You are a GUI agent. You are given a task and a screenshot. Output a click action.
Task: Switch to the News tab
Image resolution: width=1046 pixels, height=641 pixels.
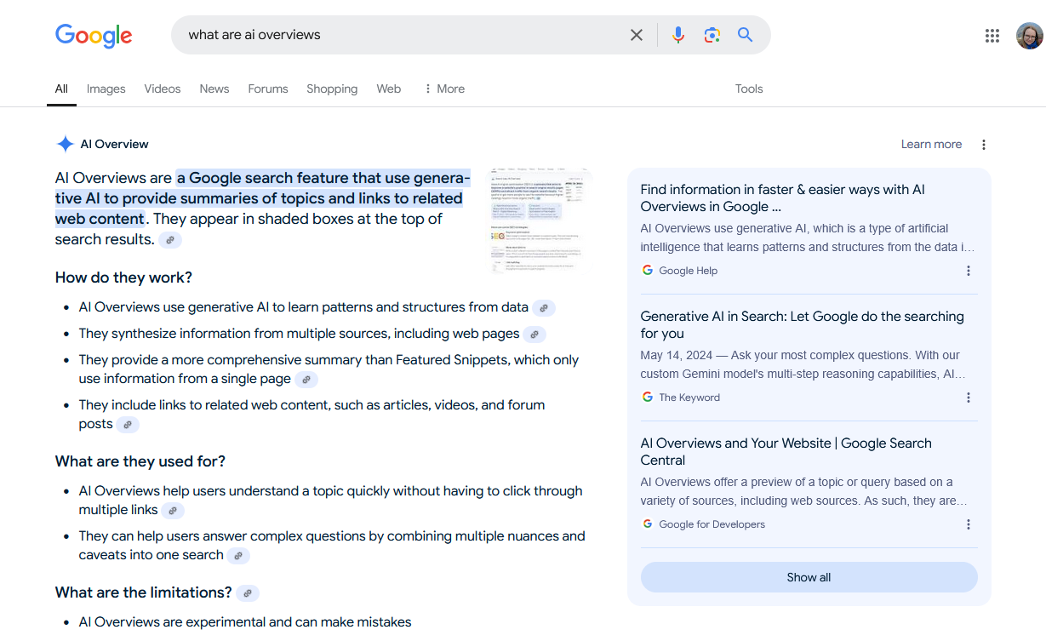(x=214, y=89)
